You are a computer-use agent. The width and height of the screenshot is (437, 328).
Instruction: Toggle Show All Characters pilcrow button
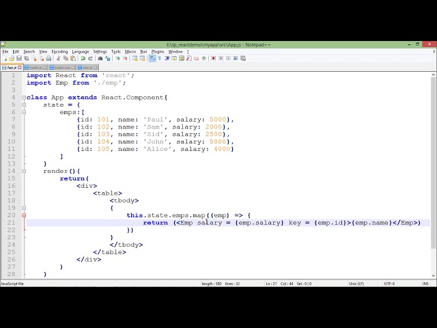159,59
